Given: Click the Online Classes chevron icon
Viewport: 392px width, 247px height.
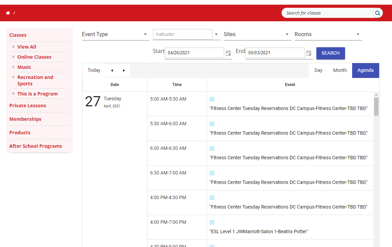Looking at the screenshot, I should 13,57.
